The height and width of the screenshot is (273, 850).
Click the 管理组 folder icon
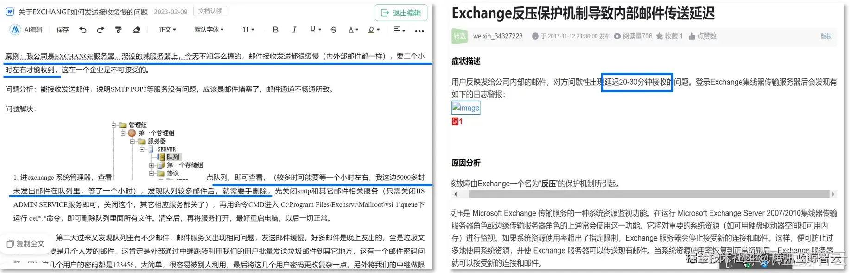click(x=122, y=125)
